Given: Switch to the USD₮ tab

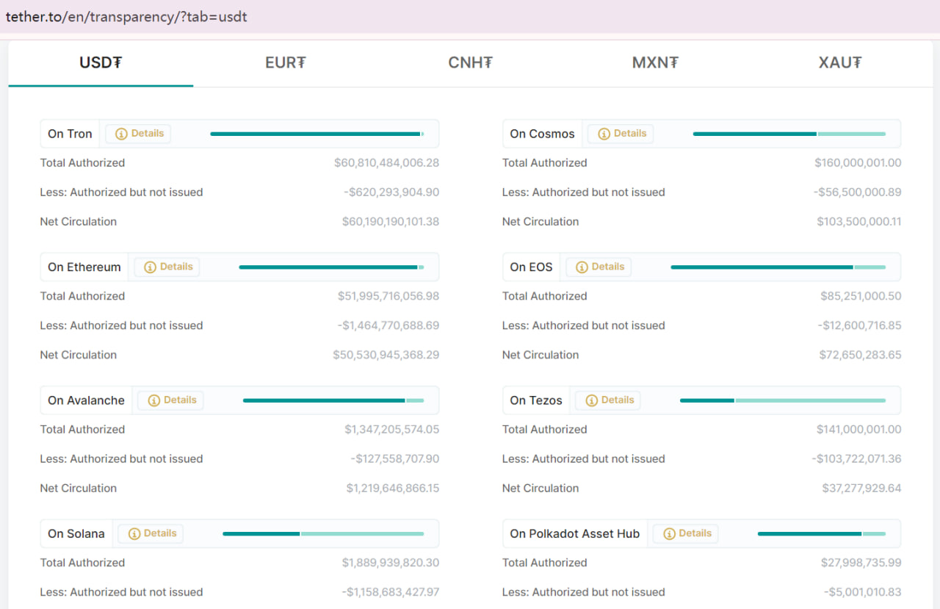Looking at the screenshot, I should [x=101, y=63].
